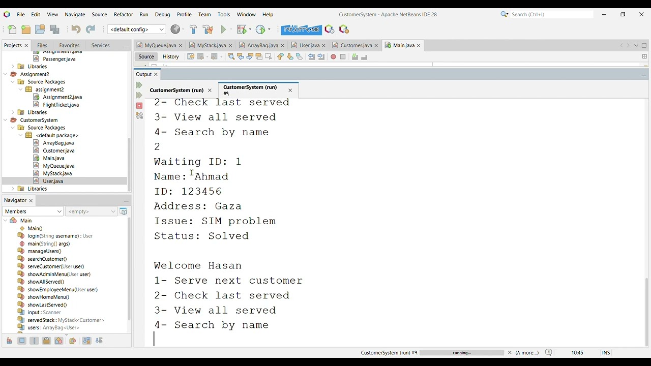Screen dimensions: 651x366
Task: Close the Main.java editor tab
Action: [x=419, y=46]
